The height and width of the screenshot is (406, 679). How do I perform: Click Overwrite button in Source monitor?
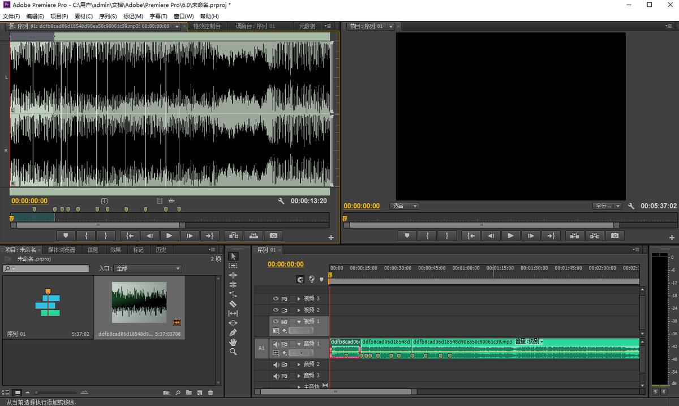[253, 236]
